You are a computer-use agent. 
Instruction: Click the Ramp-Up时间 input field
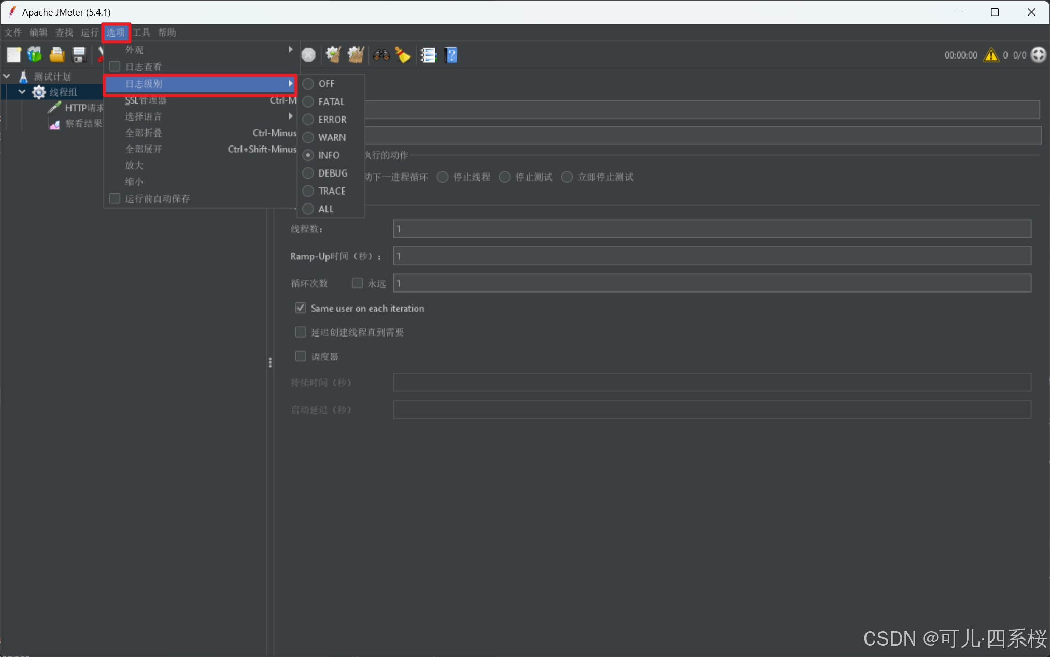pos(712,256)
